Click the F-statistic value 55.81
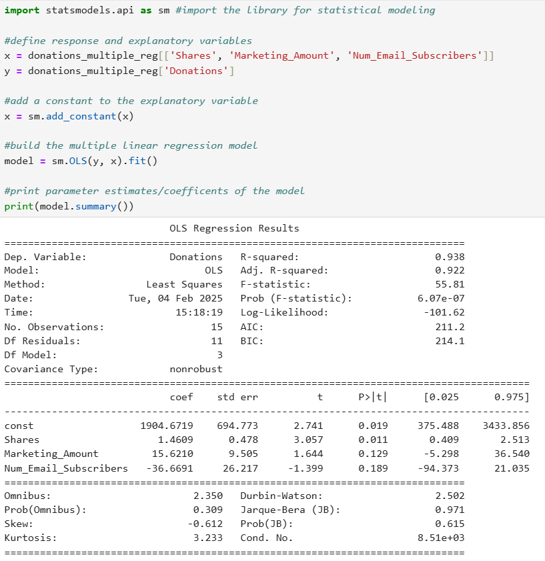The width and height of the screenshot is (545, 561). (x=450, y=284)
